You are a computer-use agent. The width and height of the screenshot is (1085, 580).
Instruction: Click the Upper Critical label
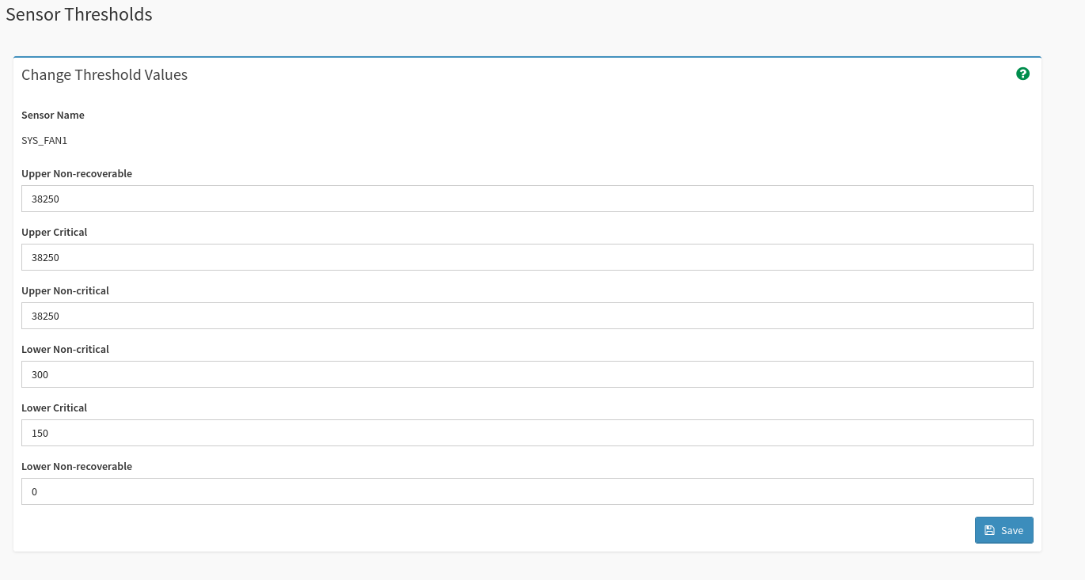(55, 232)
